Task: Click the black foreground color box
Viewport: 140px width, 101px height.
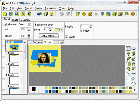Action: [x=34, y=89]
